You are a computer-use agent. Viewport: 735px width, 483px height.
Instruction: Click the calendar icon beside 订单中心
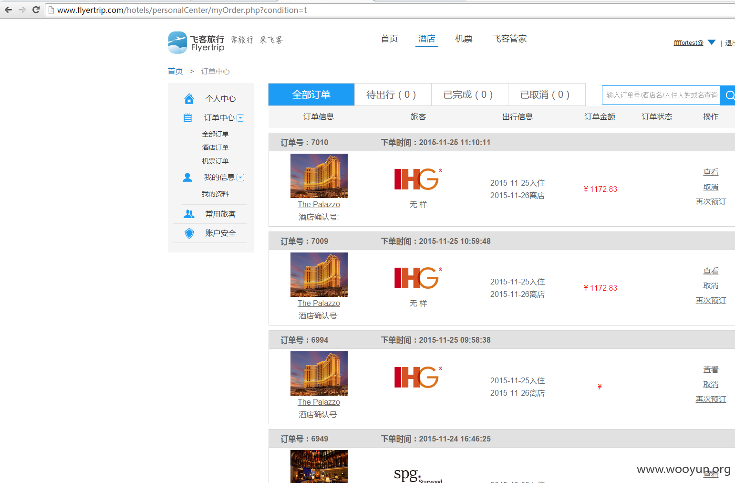[187, 118]
